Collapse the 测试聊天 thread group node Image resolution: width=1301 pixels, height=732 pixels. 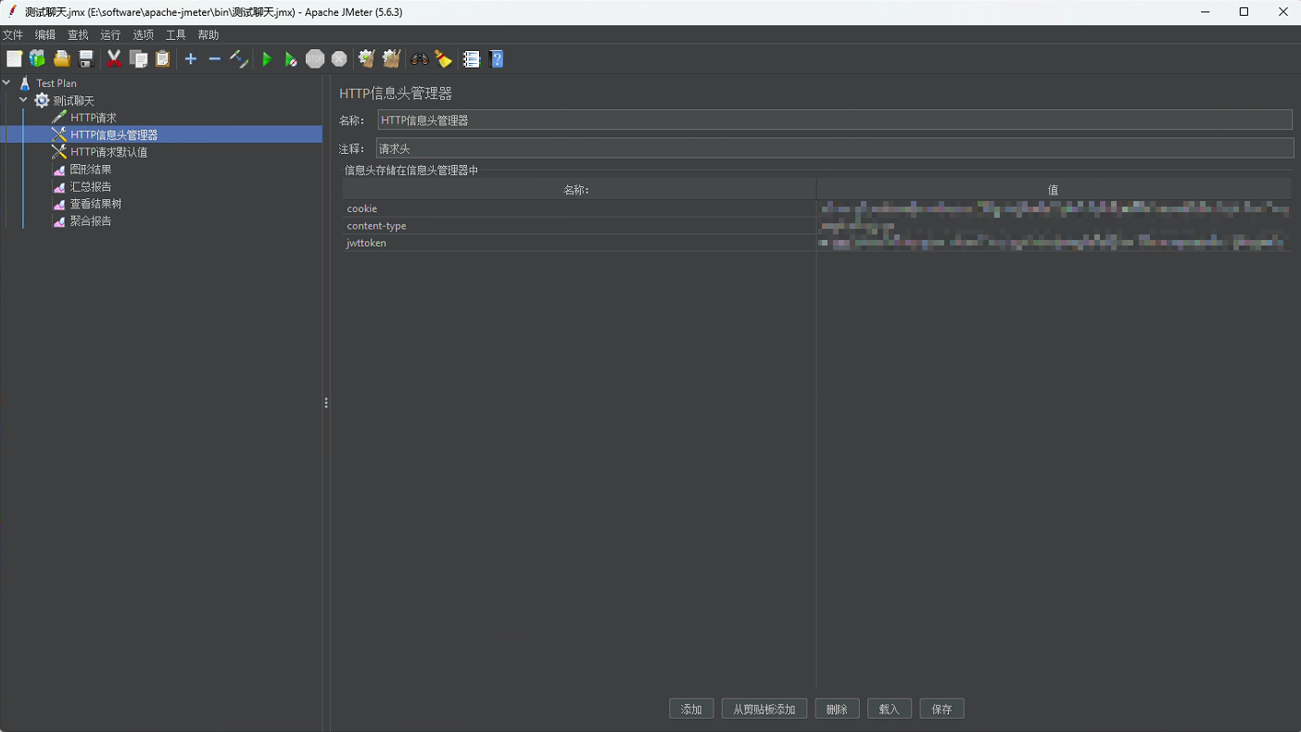24,100
